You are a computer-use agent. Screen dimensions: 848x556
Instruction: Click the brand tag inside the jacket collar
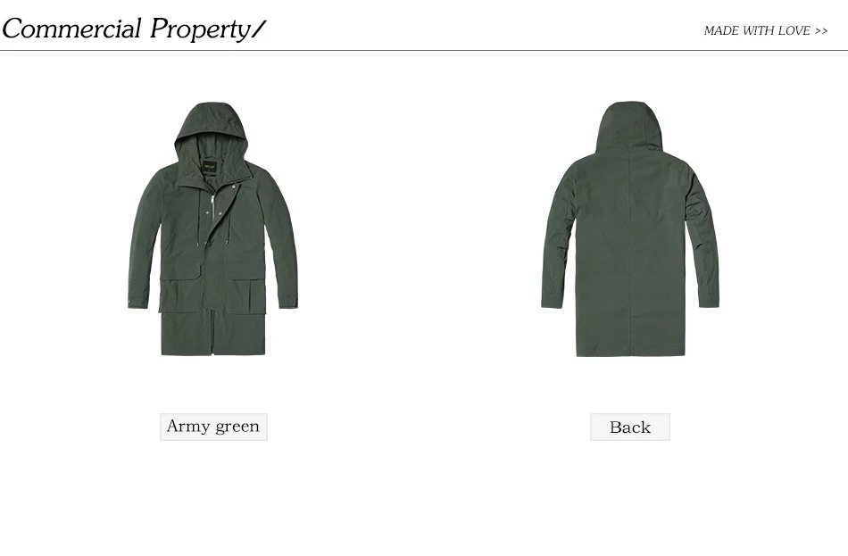tap(210, 165)
